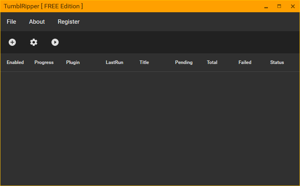Sort entries by Title column

[x=144, y=62]
